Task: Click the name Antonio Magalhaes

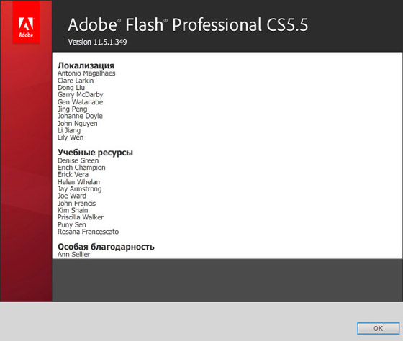Action: (x=86, y=73)
